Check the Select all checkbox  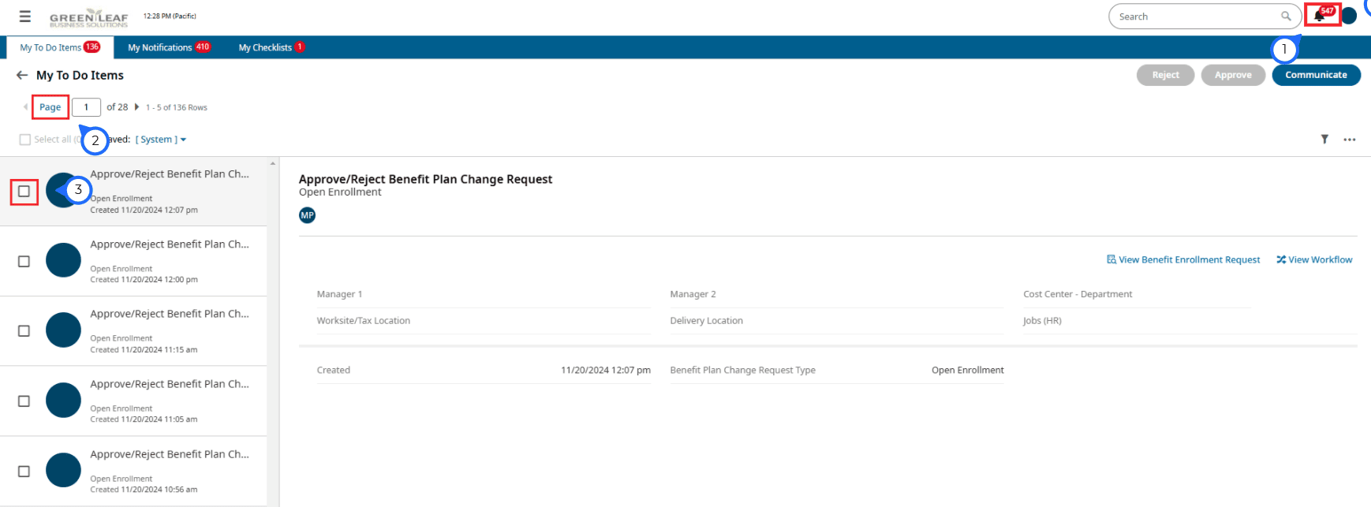(25, 140)
